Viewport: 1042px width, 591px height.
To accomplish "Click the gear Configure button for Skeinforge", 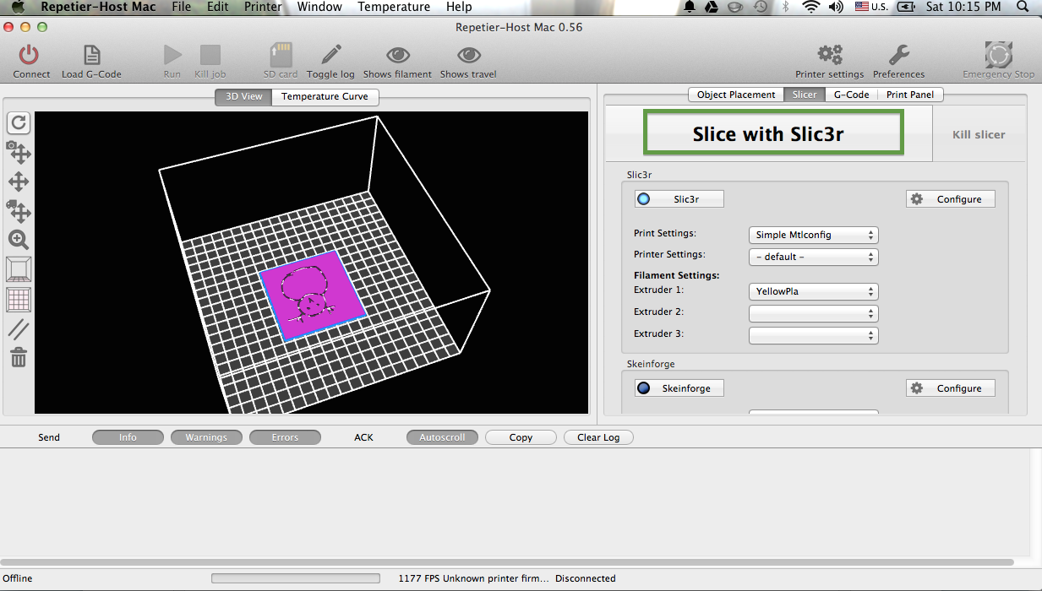I will pyautogui.click(x=950, y=388).
